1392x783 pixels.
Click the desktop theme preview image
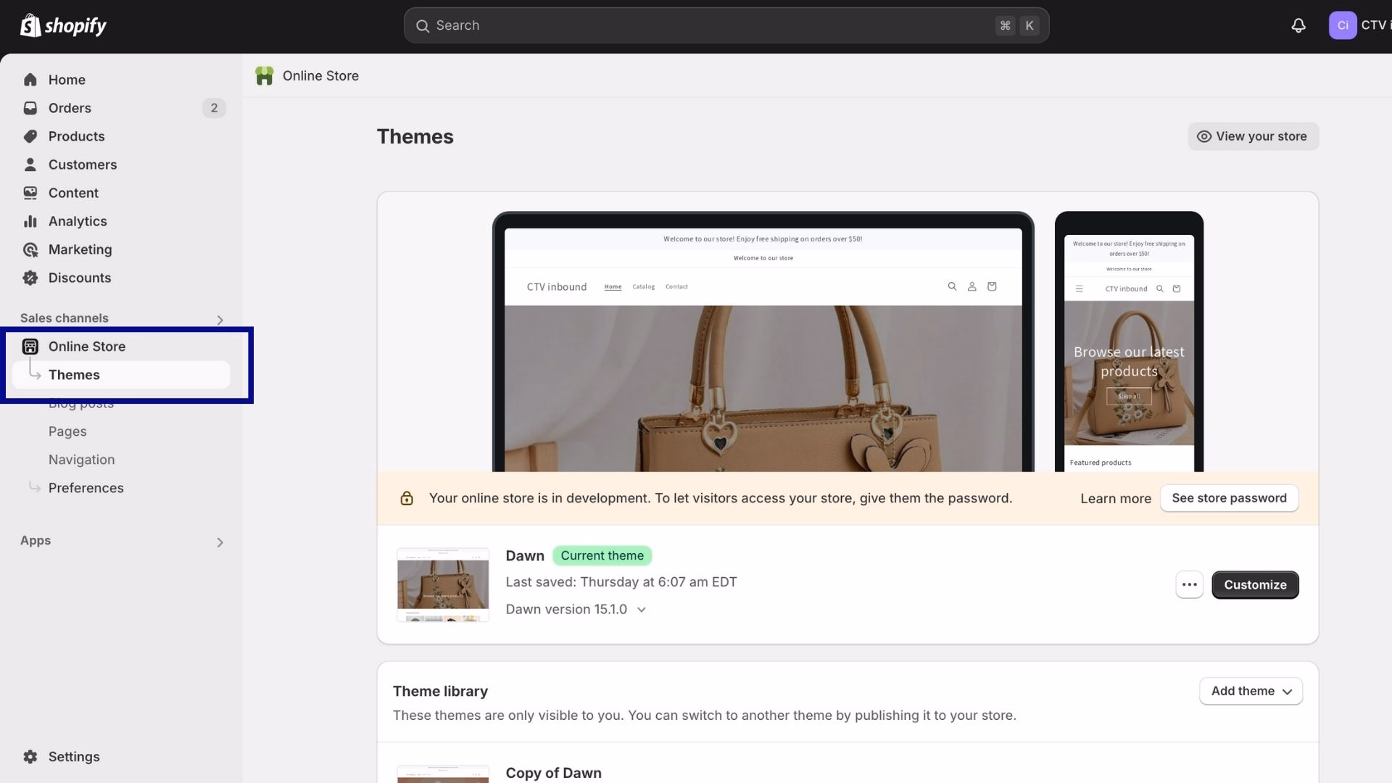click(763, 341)
